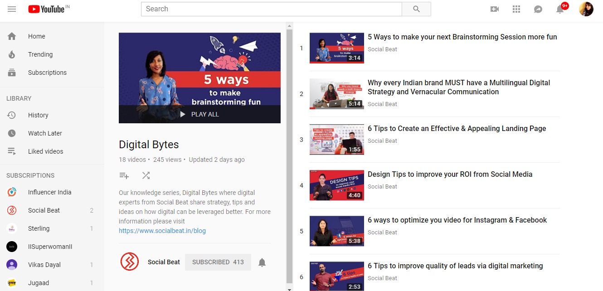Select Vikas Dayal subscription row
The height and width of the screenshot is (291, 603).
pos(52,265)
